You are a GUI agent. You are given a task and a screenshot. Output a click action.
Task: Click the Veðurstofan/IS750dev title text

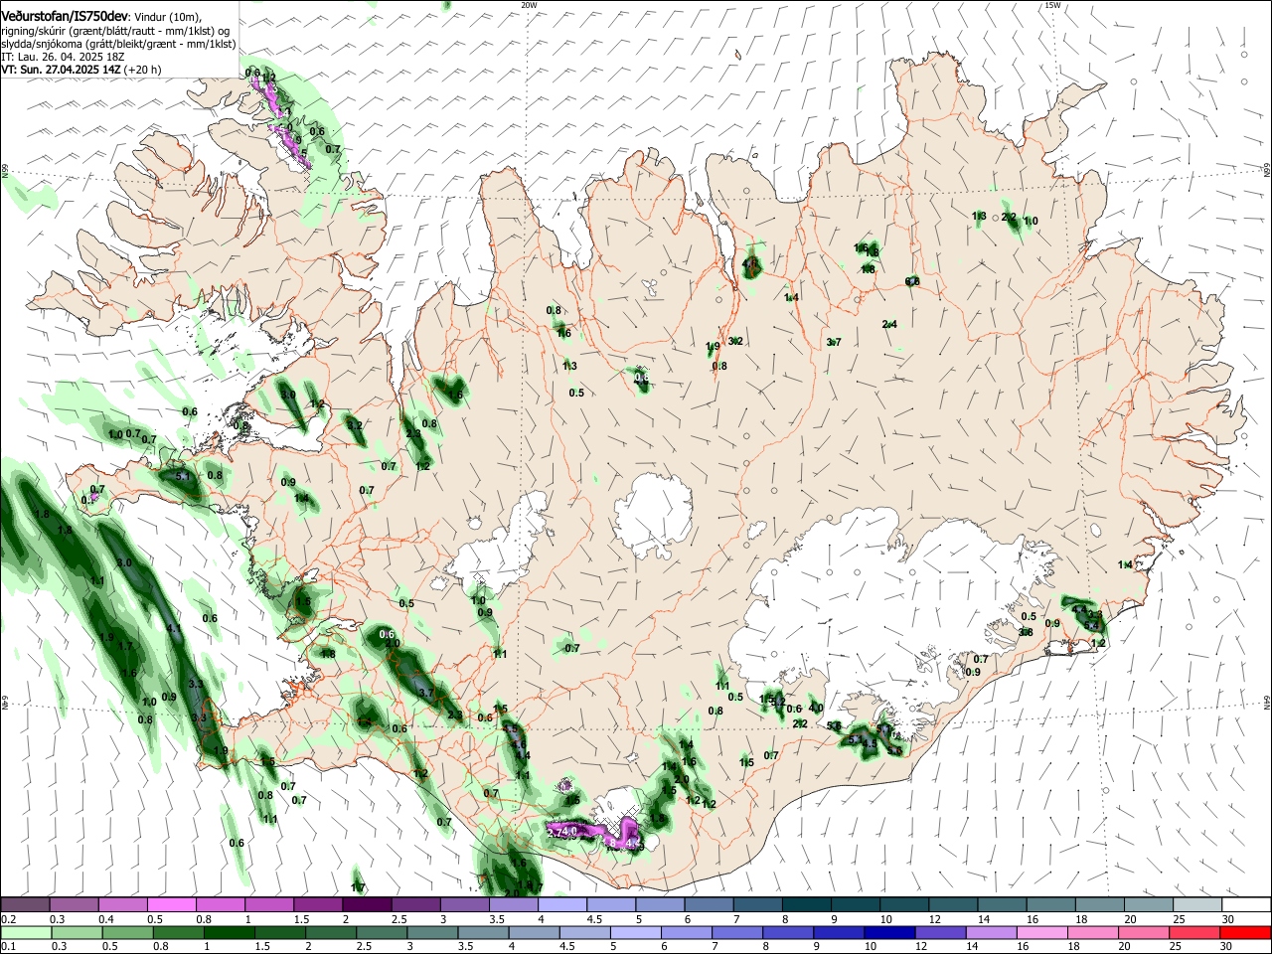[x=65, y=15]
